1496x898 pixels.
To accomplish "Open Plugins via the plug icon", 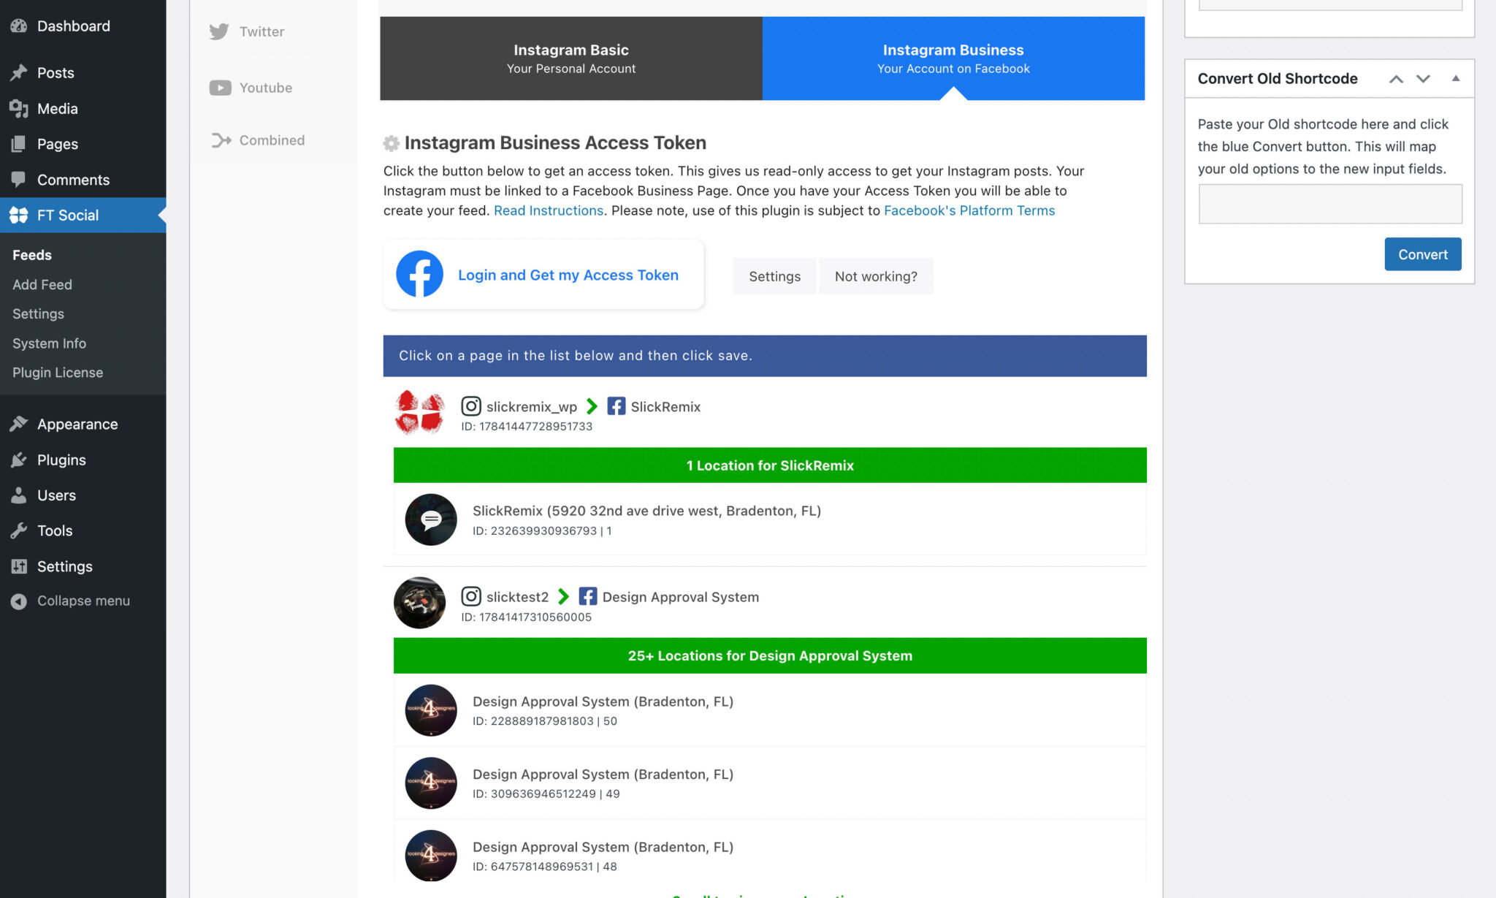I will tap(19, 460).
